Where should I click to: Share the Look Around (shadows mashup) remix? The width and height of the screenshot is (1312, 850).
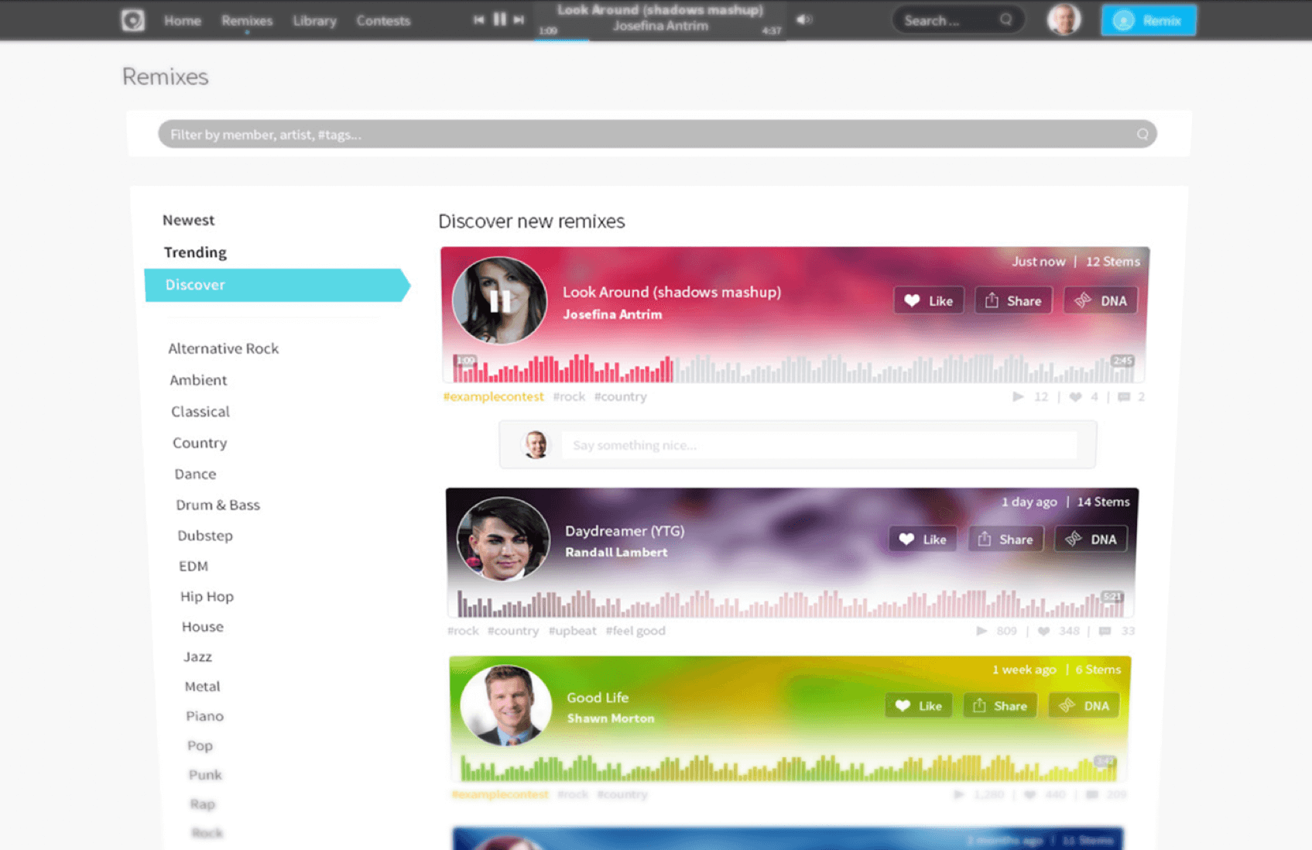pyautogui.click(x=1013, y=301)
